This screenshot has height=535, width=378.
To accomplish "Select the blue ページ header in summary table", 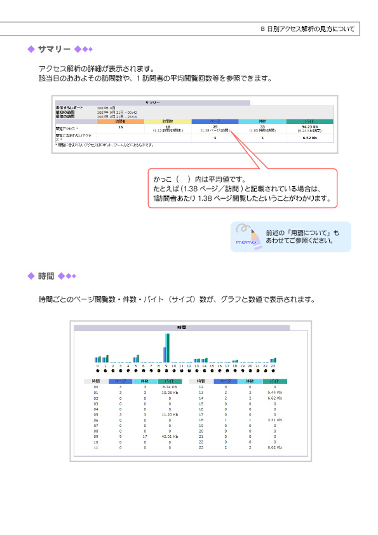I will click(x=215, y=121).
